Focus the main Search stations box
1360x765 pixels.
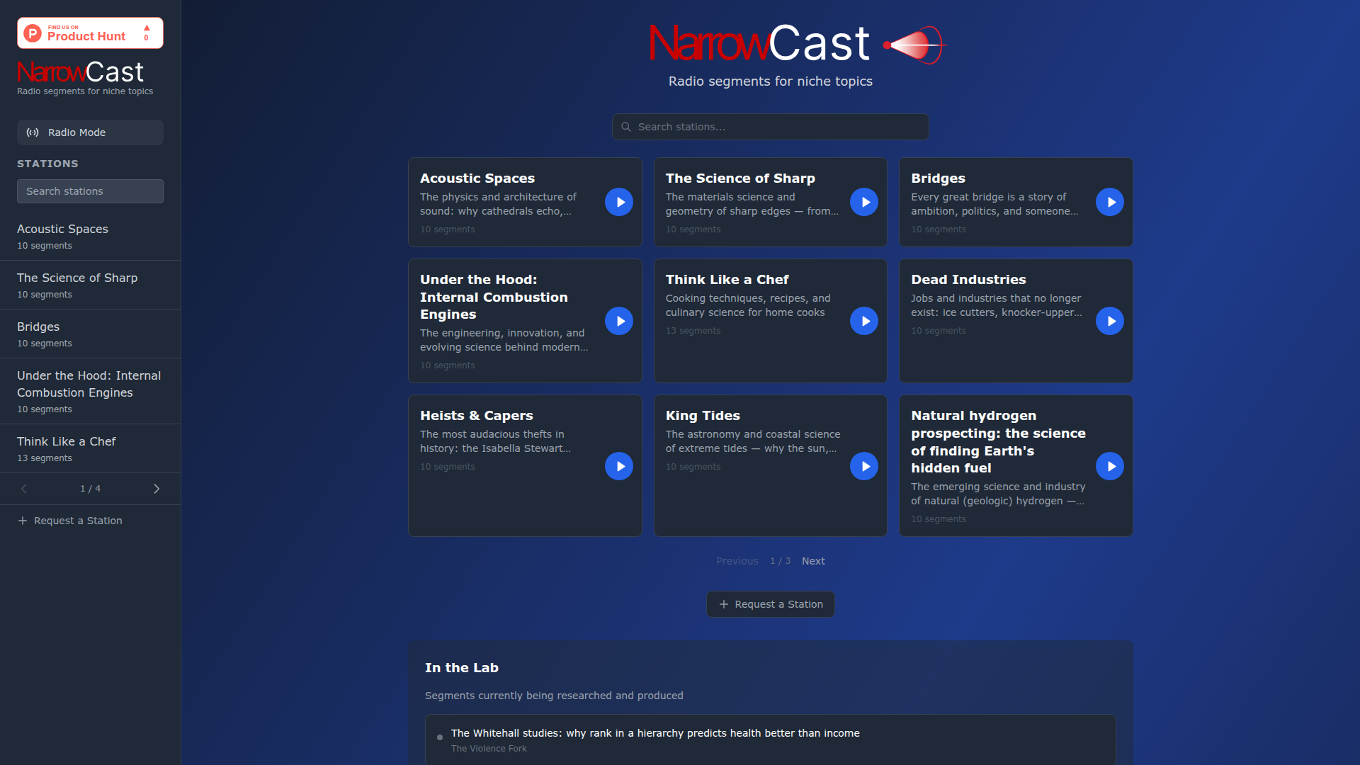point(770,127)
